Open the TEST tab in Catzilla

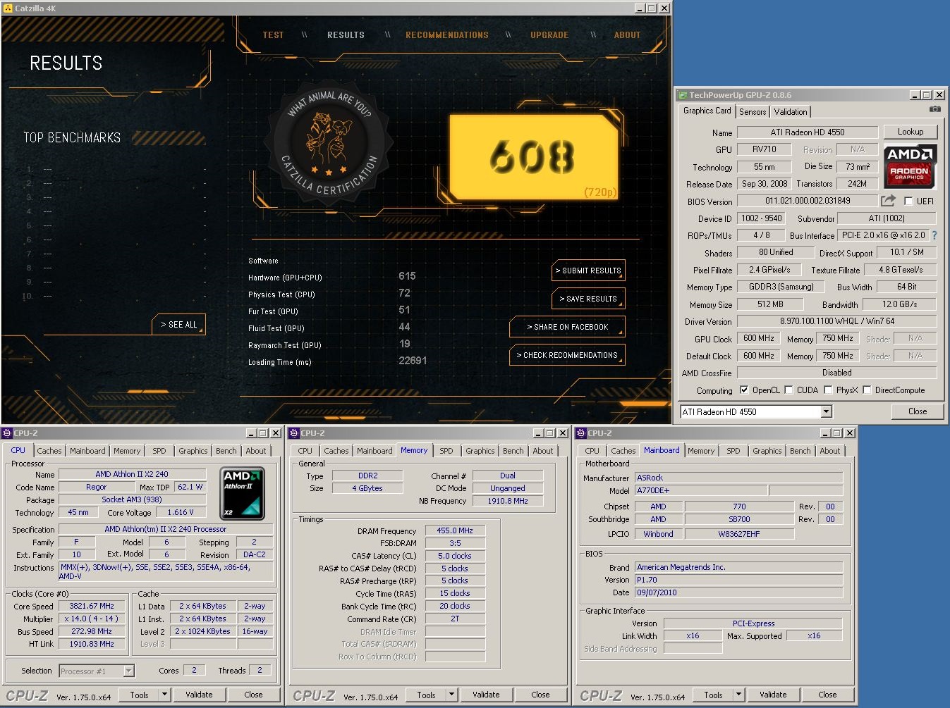point(273,35)
